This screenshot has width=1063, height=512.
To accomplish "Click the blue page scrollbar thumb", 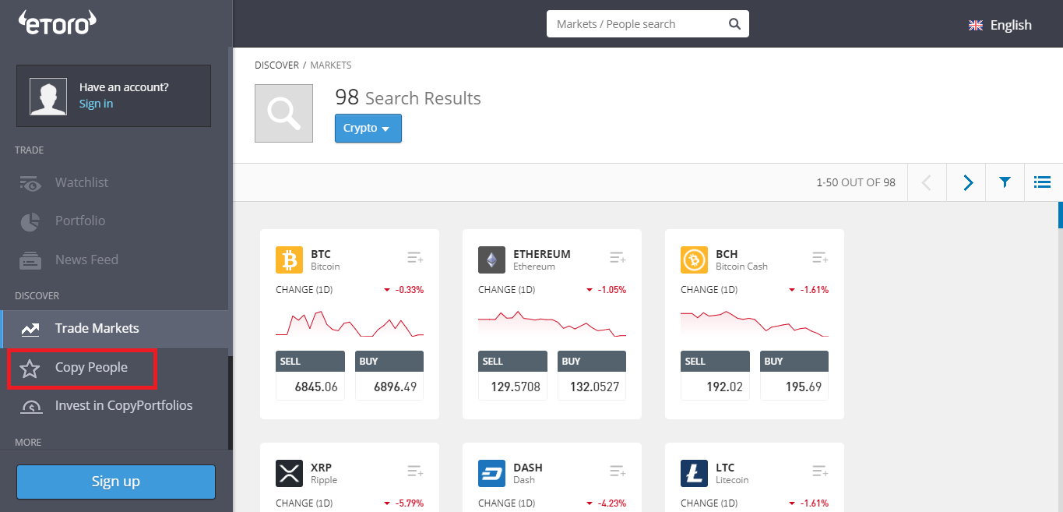I will point(1060,214).
